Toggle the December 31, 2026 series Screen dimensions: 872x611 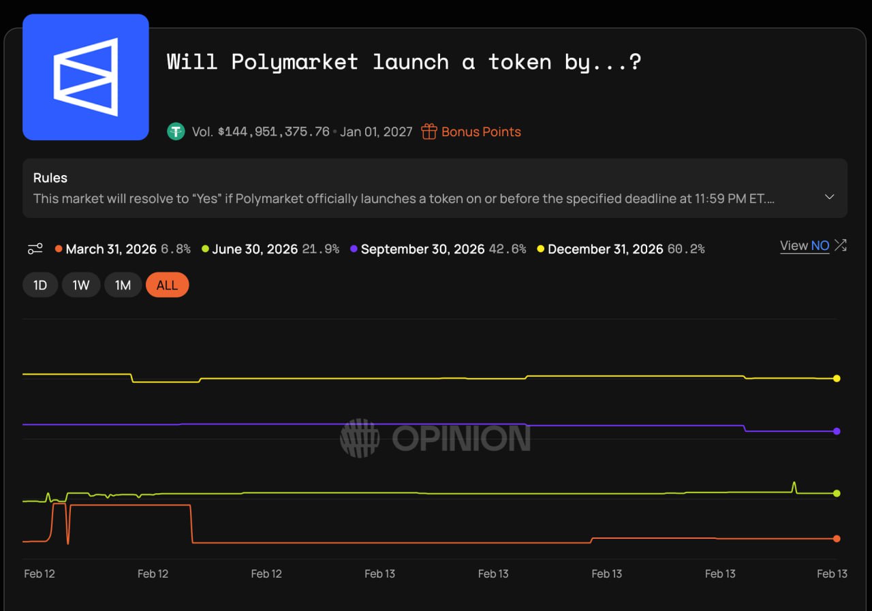coord(604,249)
